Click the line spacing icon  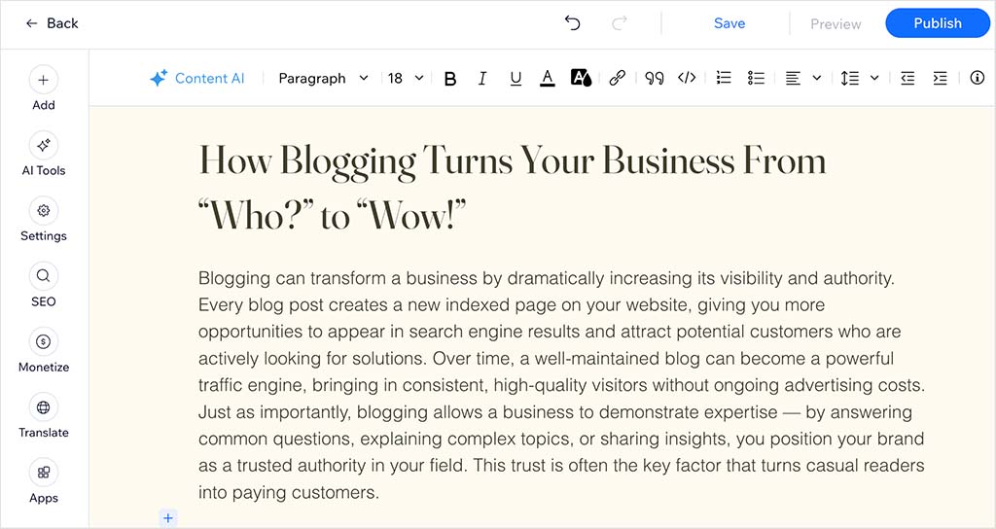pyautogui.click(x=850, y=78)
